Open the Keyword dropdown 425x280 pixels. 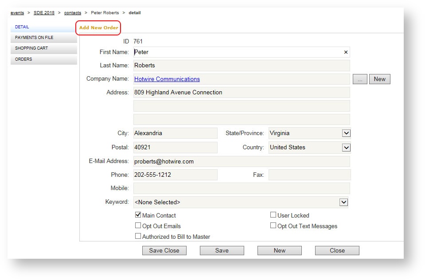click(x=343, y=202)
